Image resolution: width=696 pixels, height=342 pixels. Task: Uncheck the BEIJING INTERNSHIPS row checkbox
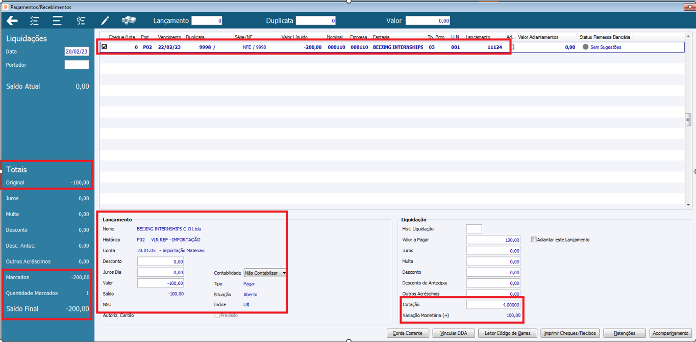(104, 46)
